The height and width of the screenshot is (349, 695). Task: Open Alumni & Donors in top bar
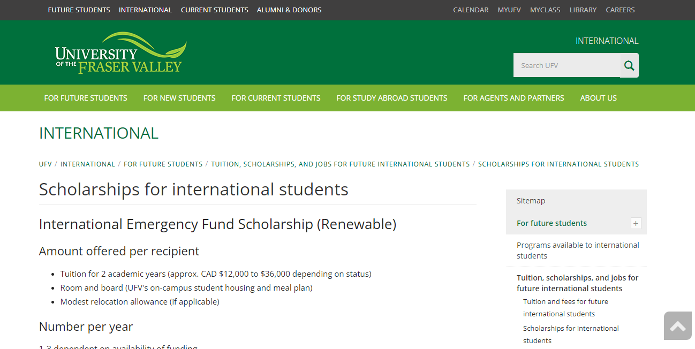[289, 10]
